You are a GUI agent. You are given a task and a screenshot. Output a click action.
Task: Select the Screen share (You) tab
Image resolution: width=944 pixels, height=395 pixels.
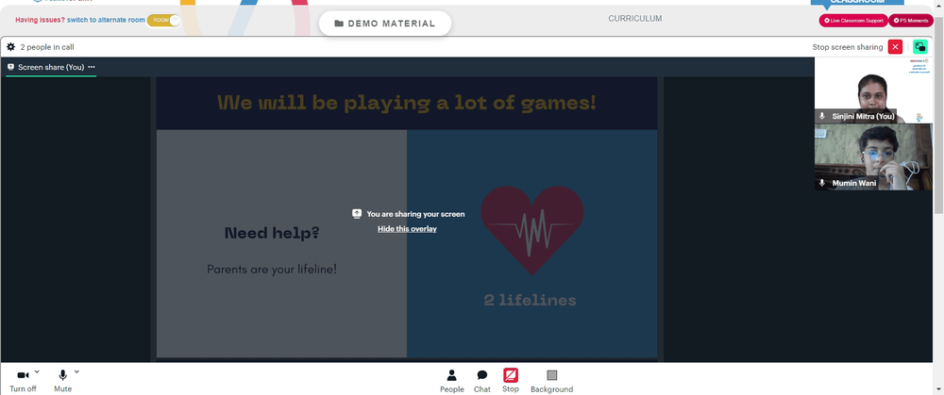tap(51, 67)
